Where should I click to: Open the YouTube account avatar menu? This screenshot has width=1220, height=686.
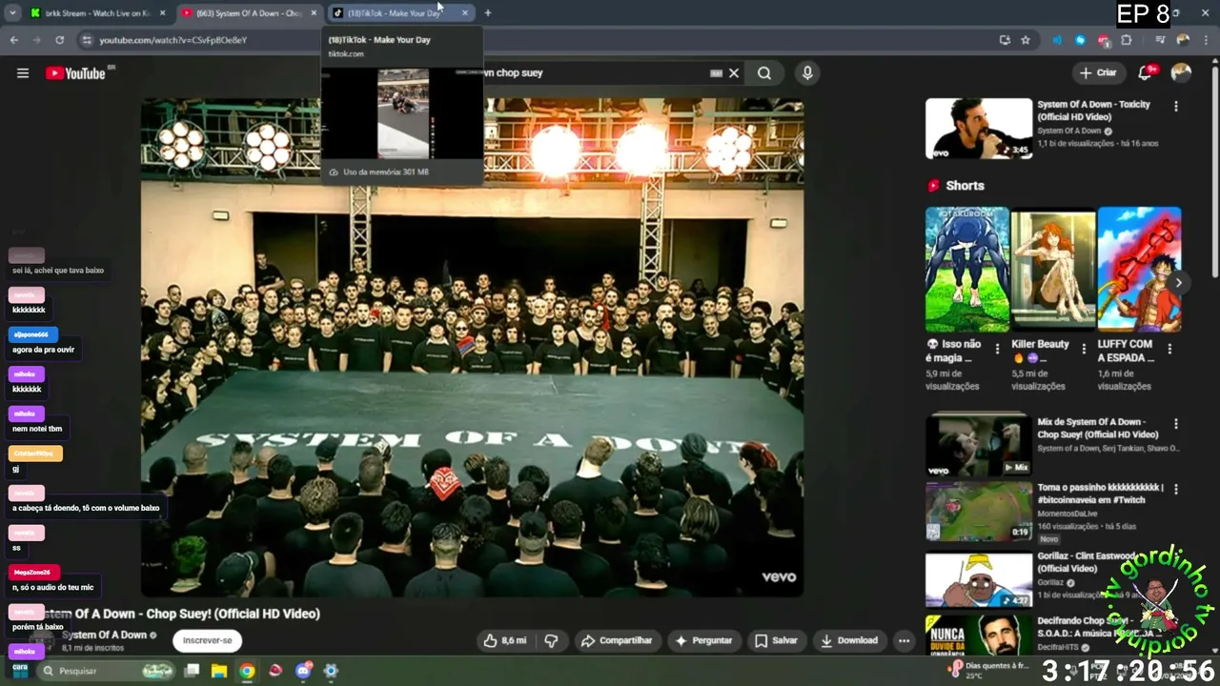click(x=1181, y=72)
